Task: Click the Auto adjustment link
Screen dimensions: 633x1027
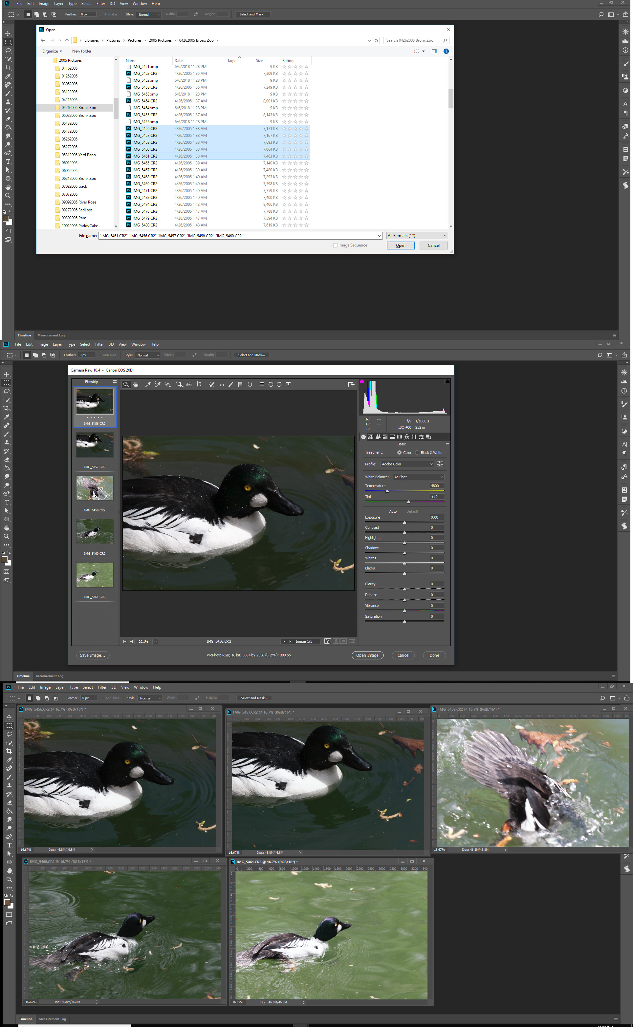Action: coord(393,511)
